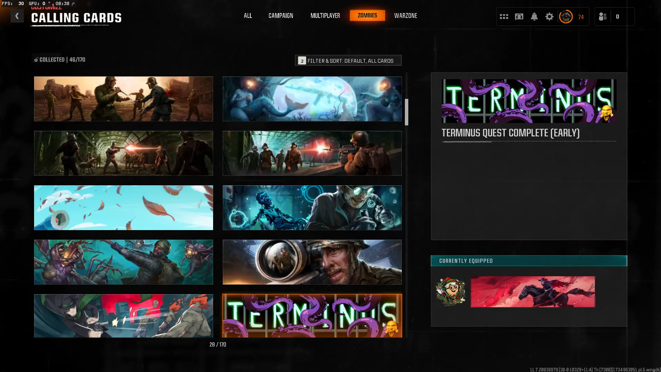Select the Warzone tab
This screenshot has width=661, height=372.
pyautogui.click(x=405, y=16)
